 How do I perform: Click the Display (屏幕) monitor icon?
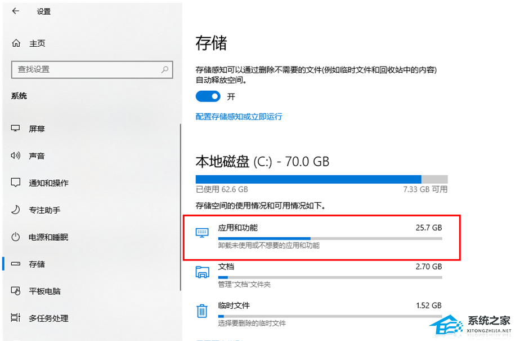[x=16, y=129]
